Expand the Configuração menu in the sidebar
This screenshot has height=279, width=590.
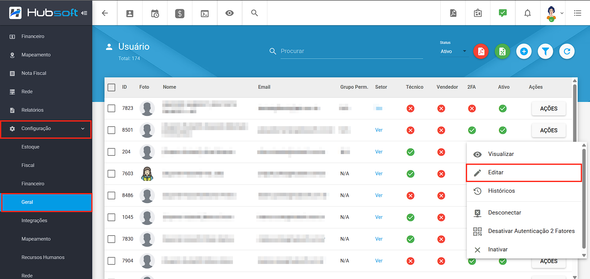[x=46, y=129]
